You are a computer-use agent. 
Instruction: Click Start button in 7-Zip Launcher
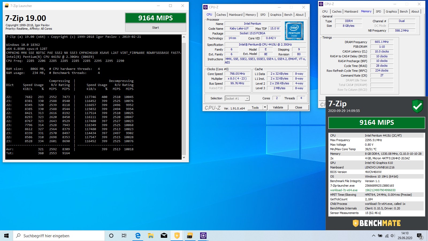(156, 28)
